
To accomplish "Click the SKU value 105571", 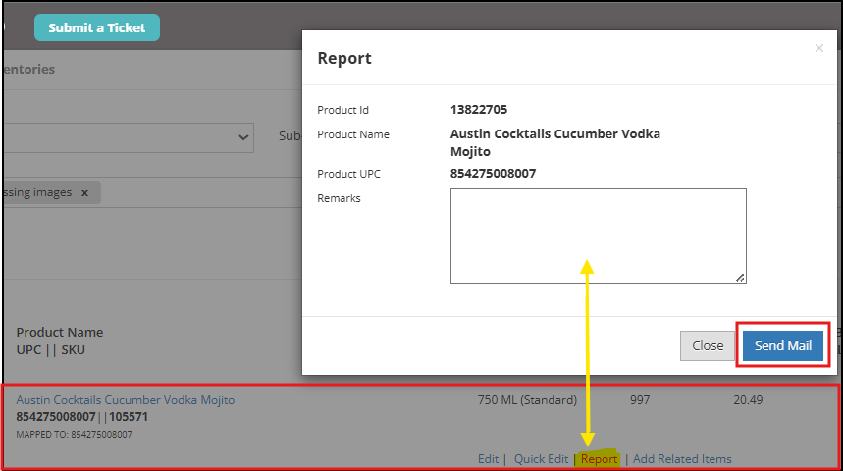I will [x=128, y=417].
